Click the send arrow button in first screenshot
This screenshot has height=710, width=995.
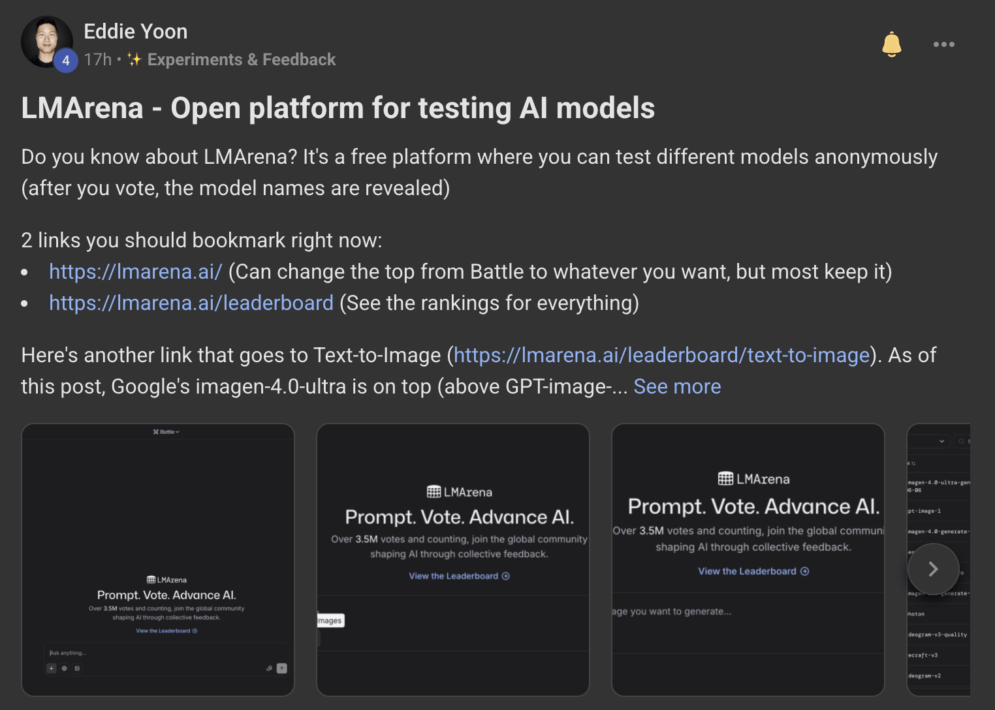(x=282, y=668)
